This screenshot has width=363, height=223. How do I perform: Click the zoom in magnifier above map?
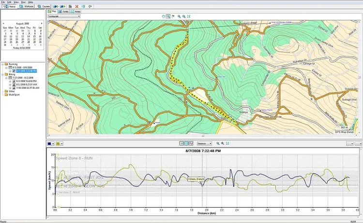(179, 16)
